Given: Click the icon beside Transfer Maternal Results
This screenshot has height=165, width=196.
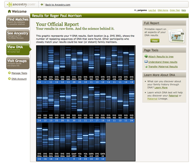Looking at the screenshot, I should click(146, 66).
